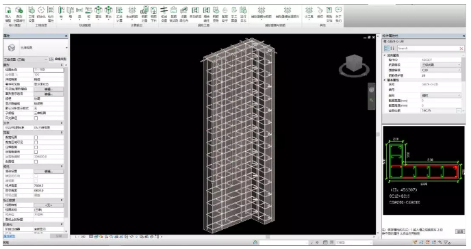The image size is (471, 249).
Task: Toggle the Far Clip Active checkbox
Action: (x=36, y=152)
